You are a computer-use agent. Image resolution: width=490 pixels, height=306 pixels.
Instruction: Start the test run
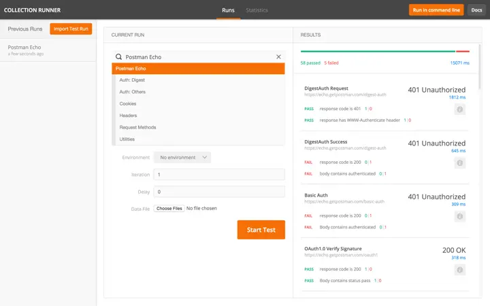click(x=261, y=230)
